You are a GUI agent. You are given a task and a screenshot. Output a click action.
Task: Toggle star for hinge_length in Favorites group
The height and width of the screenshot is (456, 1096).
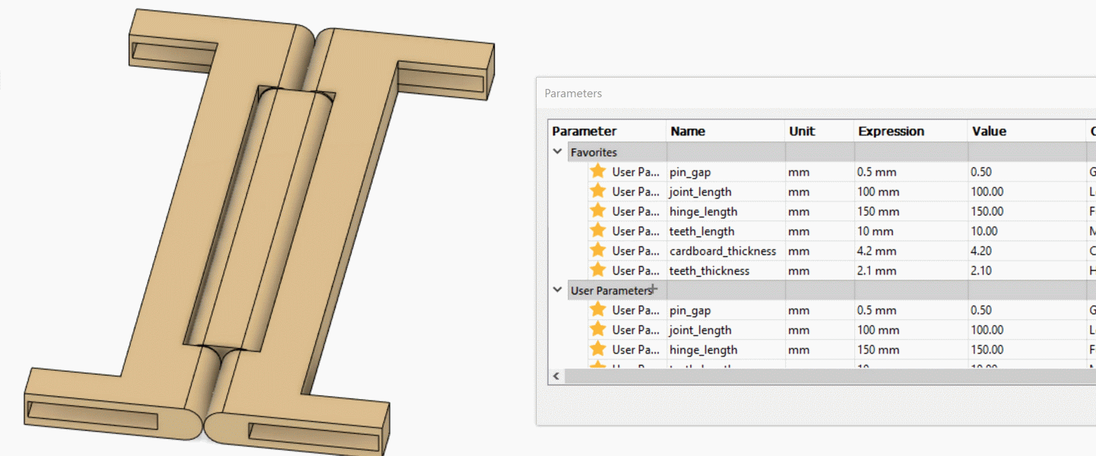(x=597, y=211)
